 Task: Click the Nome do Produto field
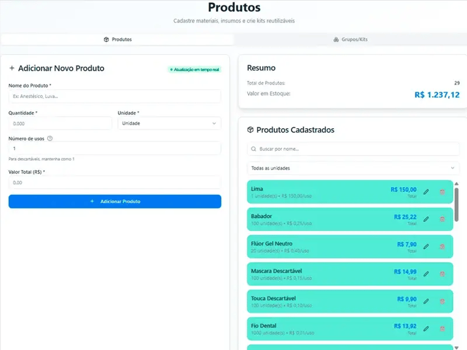[x=115, y=96]
